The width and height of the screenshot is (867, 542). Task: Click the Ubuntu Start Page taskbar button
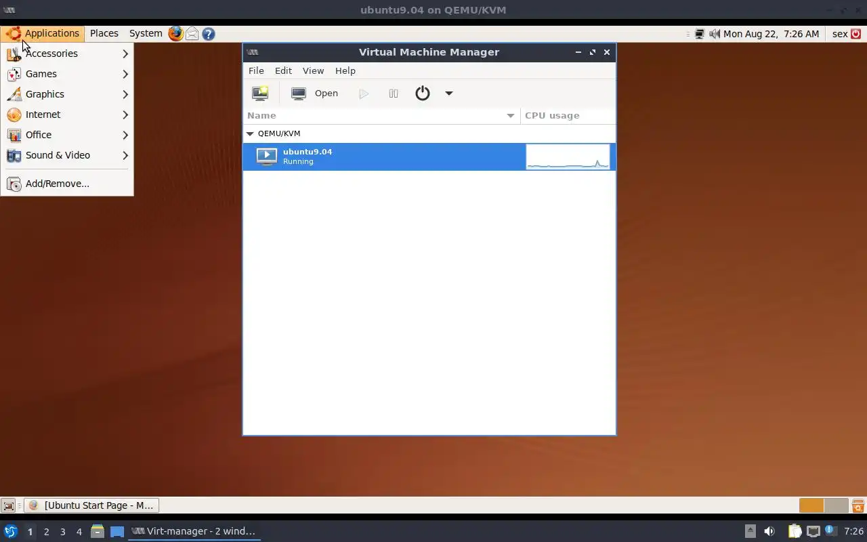[91, 505]
